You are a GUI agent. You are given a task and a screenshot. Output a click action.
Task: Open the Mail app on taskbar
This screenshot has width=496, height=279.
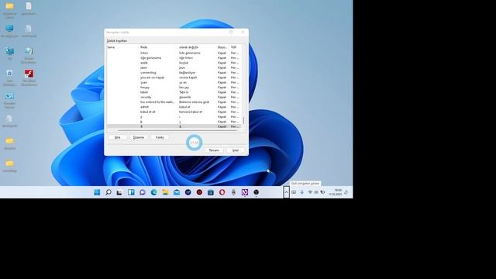[x=177, y=192]
